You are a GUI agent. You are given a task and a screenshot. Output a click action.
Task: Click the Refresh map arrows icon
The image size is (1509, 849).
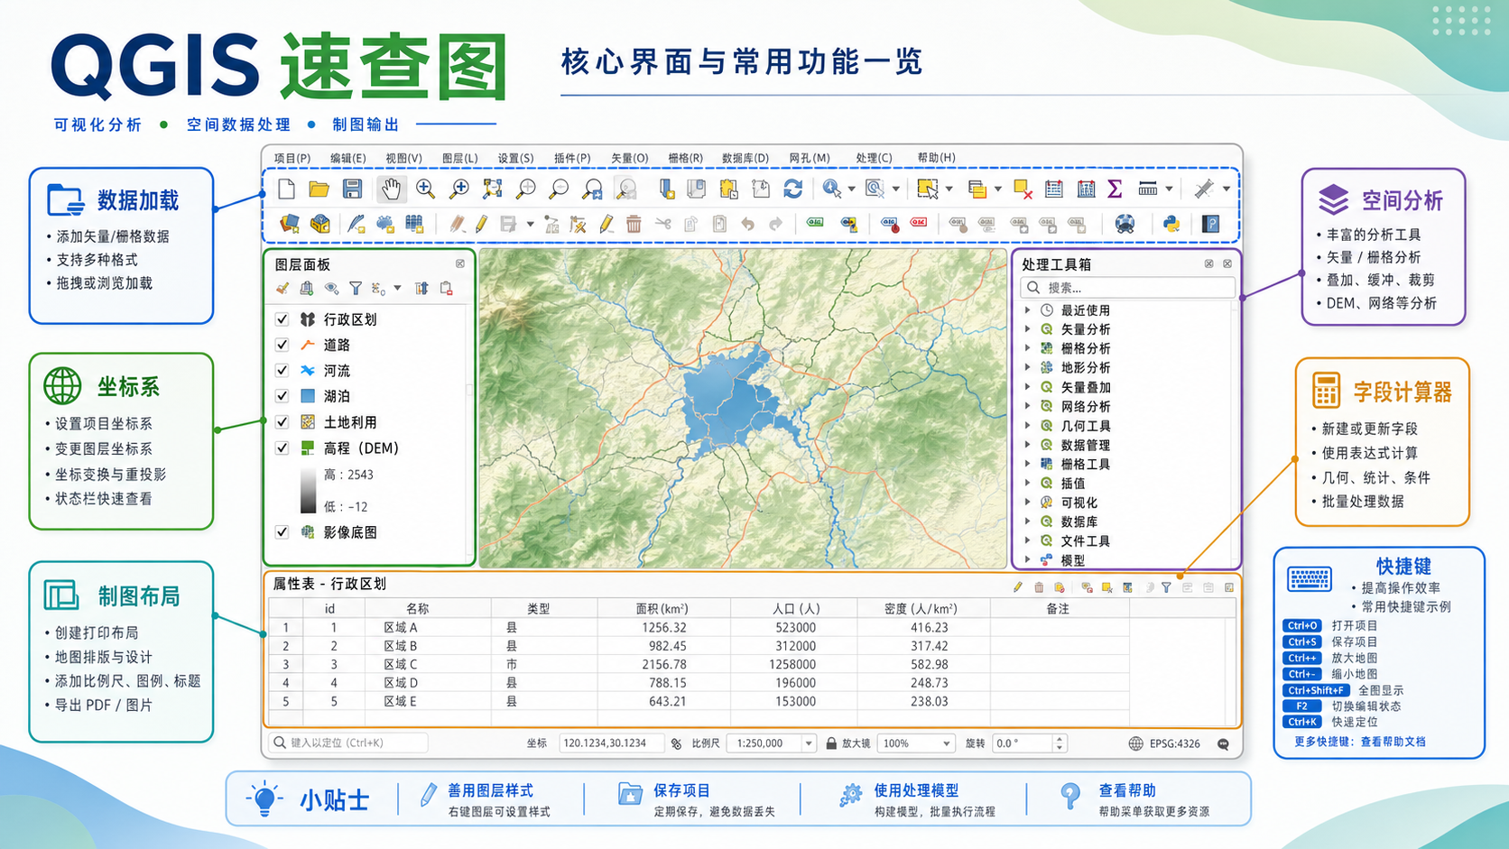coord(792,189)
